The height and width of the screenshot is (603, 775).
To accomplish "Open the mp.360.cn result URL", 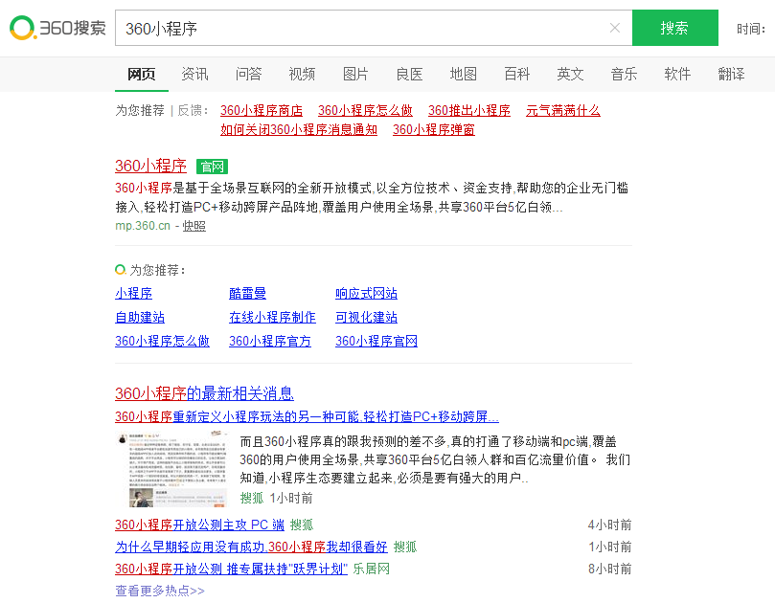I will 143,226.
